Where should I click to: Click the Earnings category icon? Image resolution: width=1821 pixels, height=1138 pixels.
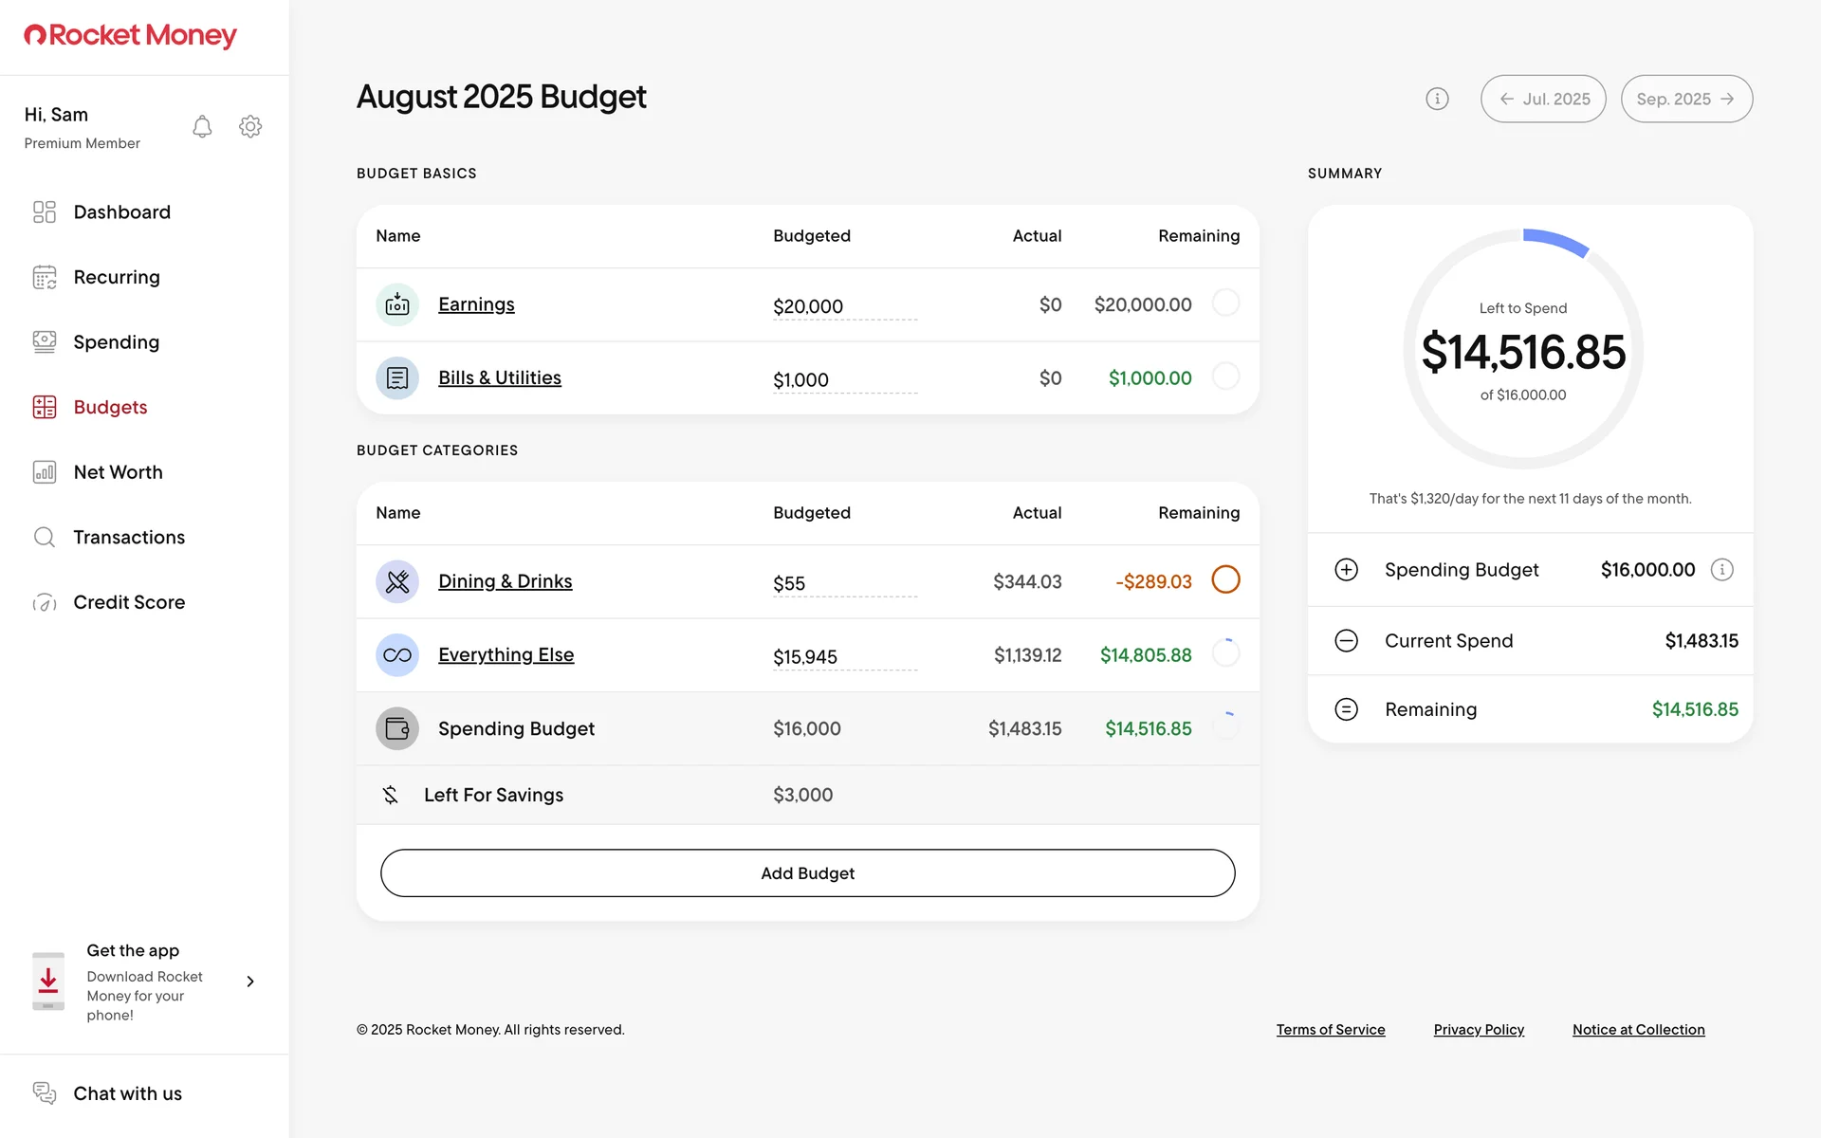click(x=397, y=304)
